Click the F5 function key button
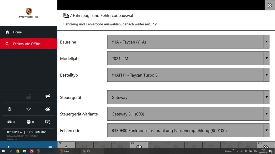 coord(139,145)
